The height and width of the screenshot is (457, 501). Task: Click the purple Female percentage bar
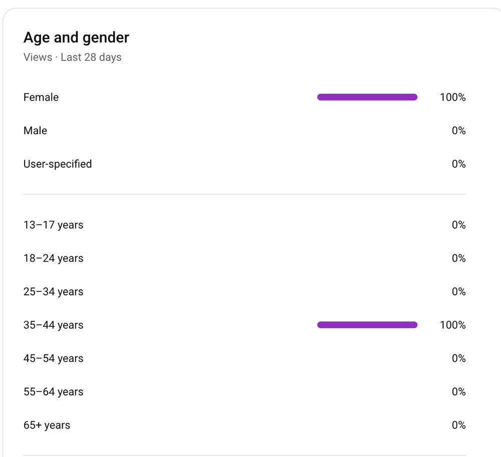367,97
